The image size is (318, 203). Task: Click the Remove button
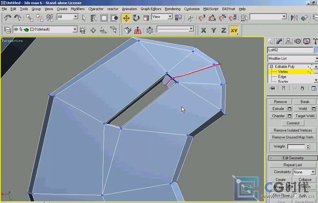coord(280,101)
